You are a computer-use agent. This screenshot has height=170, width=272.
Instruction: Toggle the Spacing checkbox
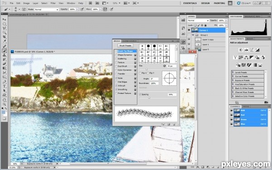[x=140, y=95]
